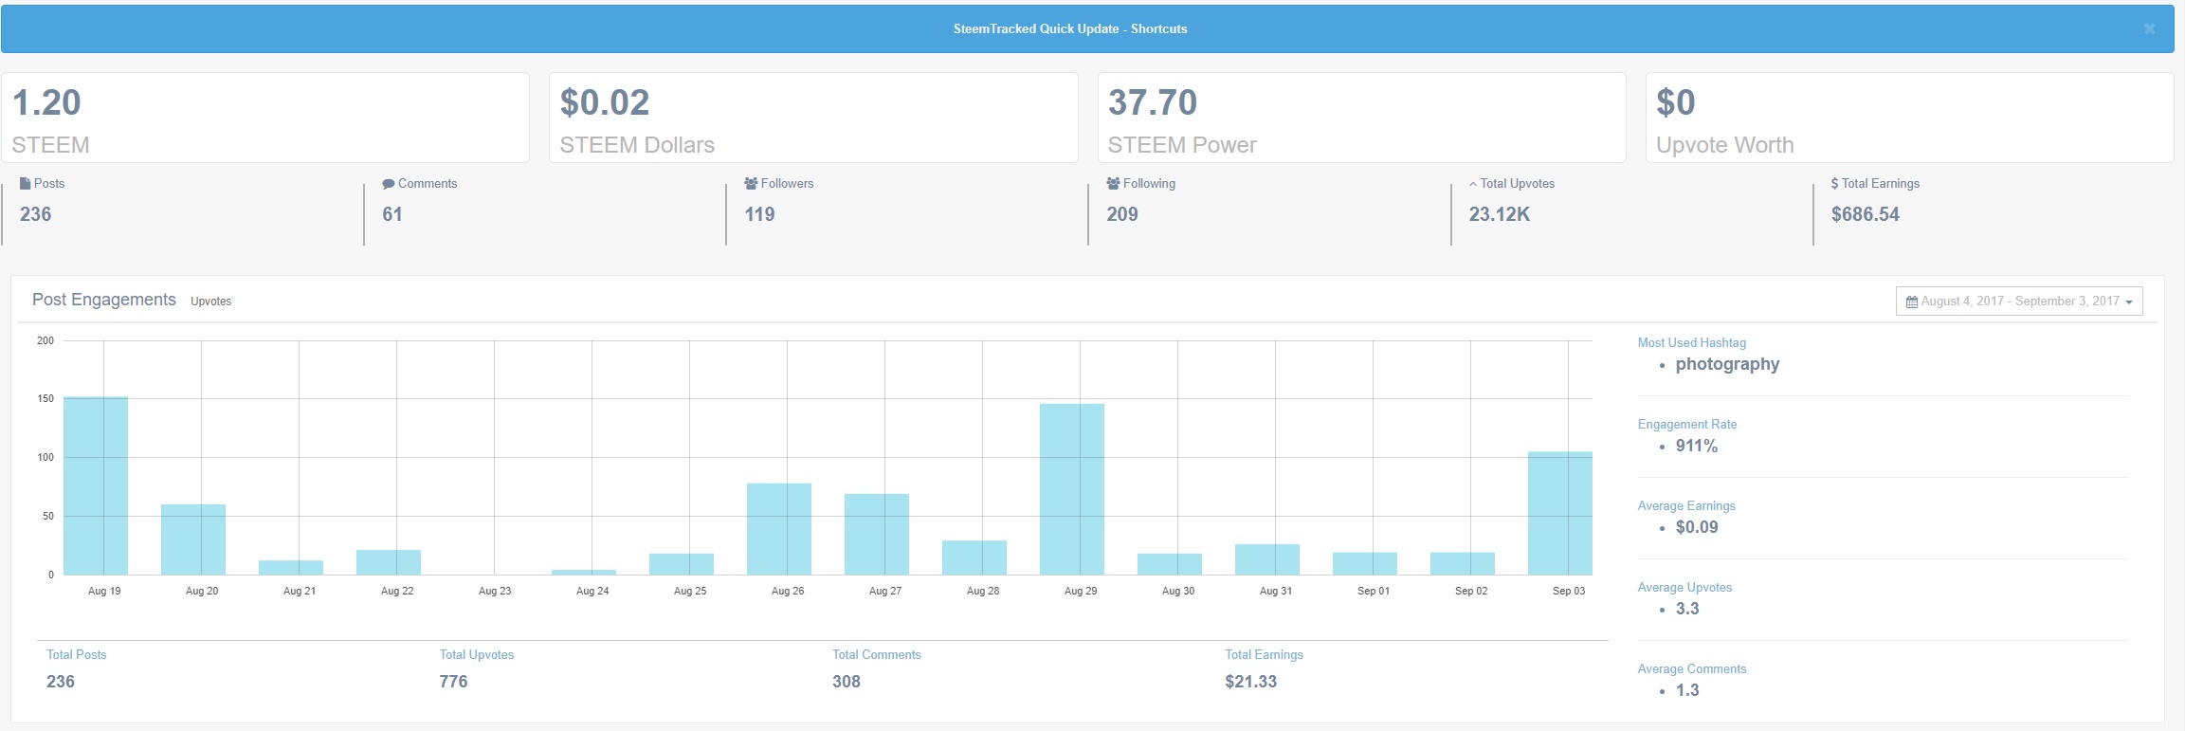
Task: Click the 37.70 STEEM Power card
Action: pyautogui.click(x=1361, y=118)
